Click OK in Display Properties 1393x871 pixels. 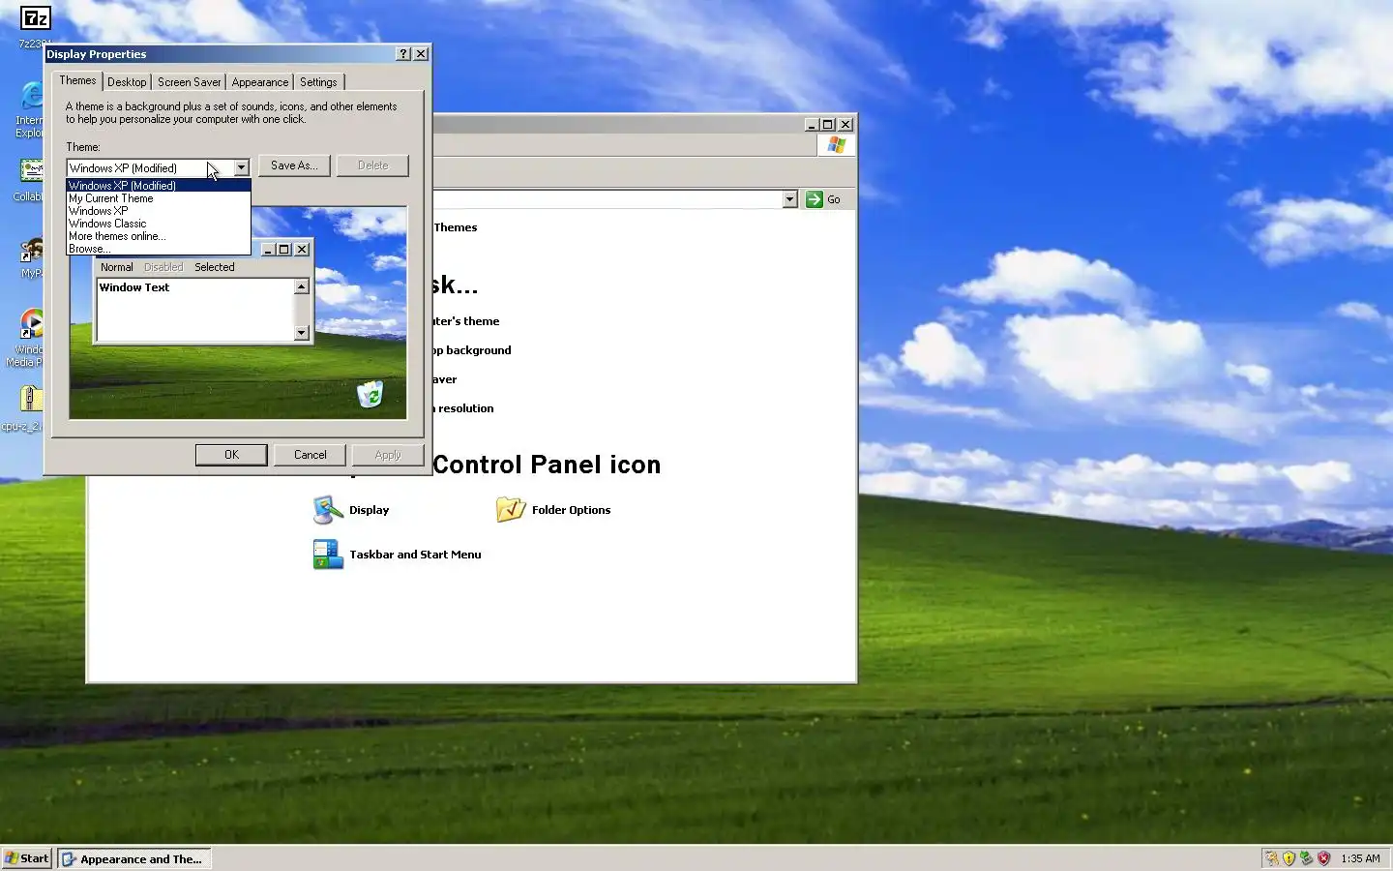pyautogui.click(x=231, y=455)
